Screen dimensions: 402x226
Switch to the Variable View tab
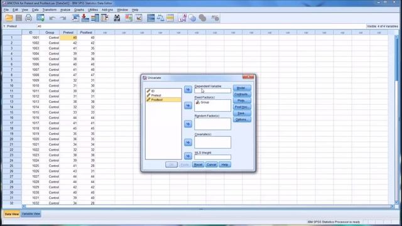pyautogui.click(x=31, y=214)
